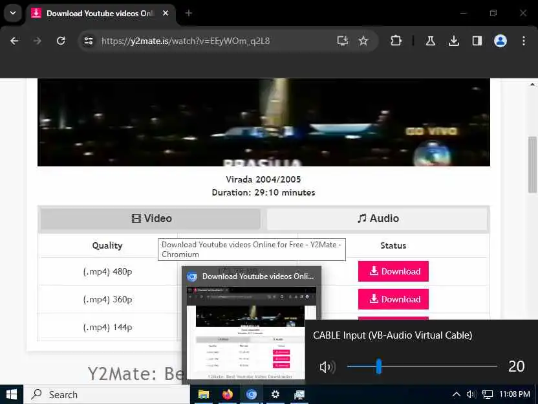Open the Chromium three-dot menu

coord(524,41)
